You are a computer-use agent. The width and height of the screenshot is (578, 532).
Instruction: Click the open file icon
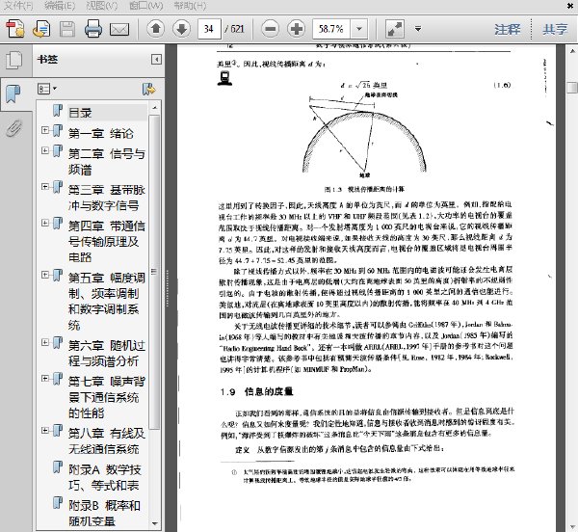coord(40,29)
